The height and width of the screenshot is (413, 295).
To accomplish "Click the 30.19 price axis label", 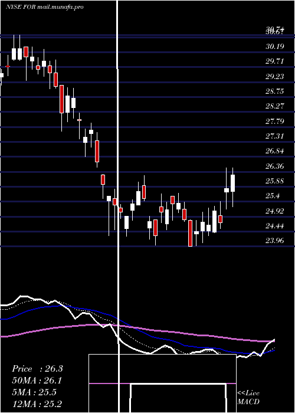I will pos(275,47).
